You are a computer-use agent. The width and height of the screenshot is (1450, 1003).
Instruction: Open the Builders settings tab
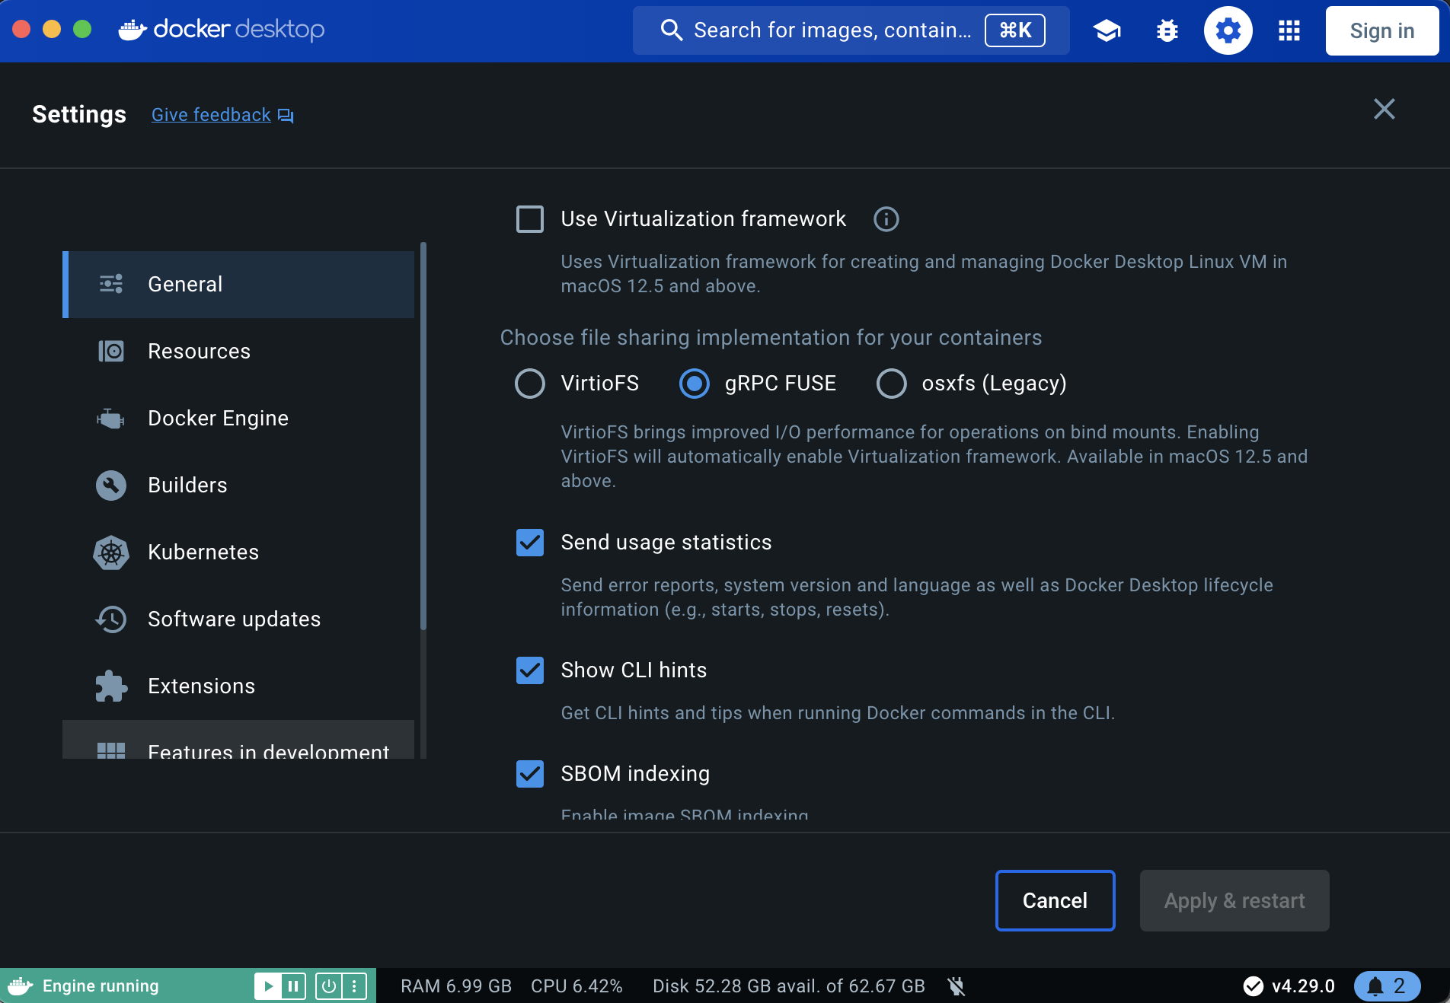(238, 486)
